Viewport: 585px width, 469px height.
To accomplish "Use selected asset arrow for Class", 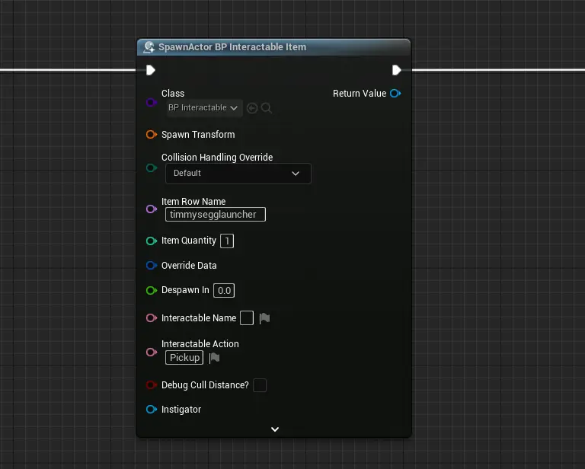I will [252, 108].
